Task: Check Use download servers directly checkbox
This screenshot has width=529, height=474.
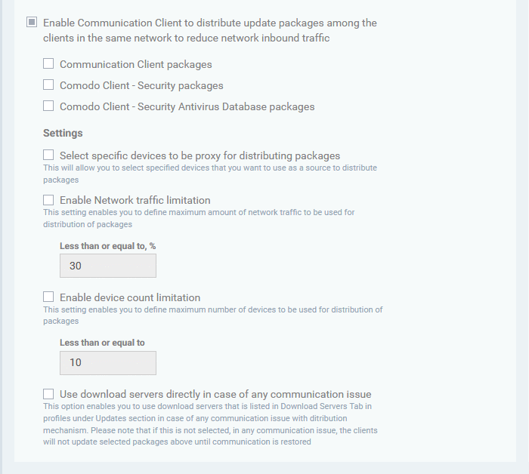Action: tap(48, 394)
